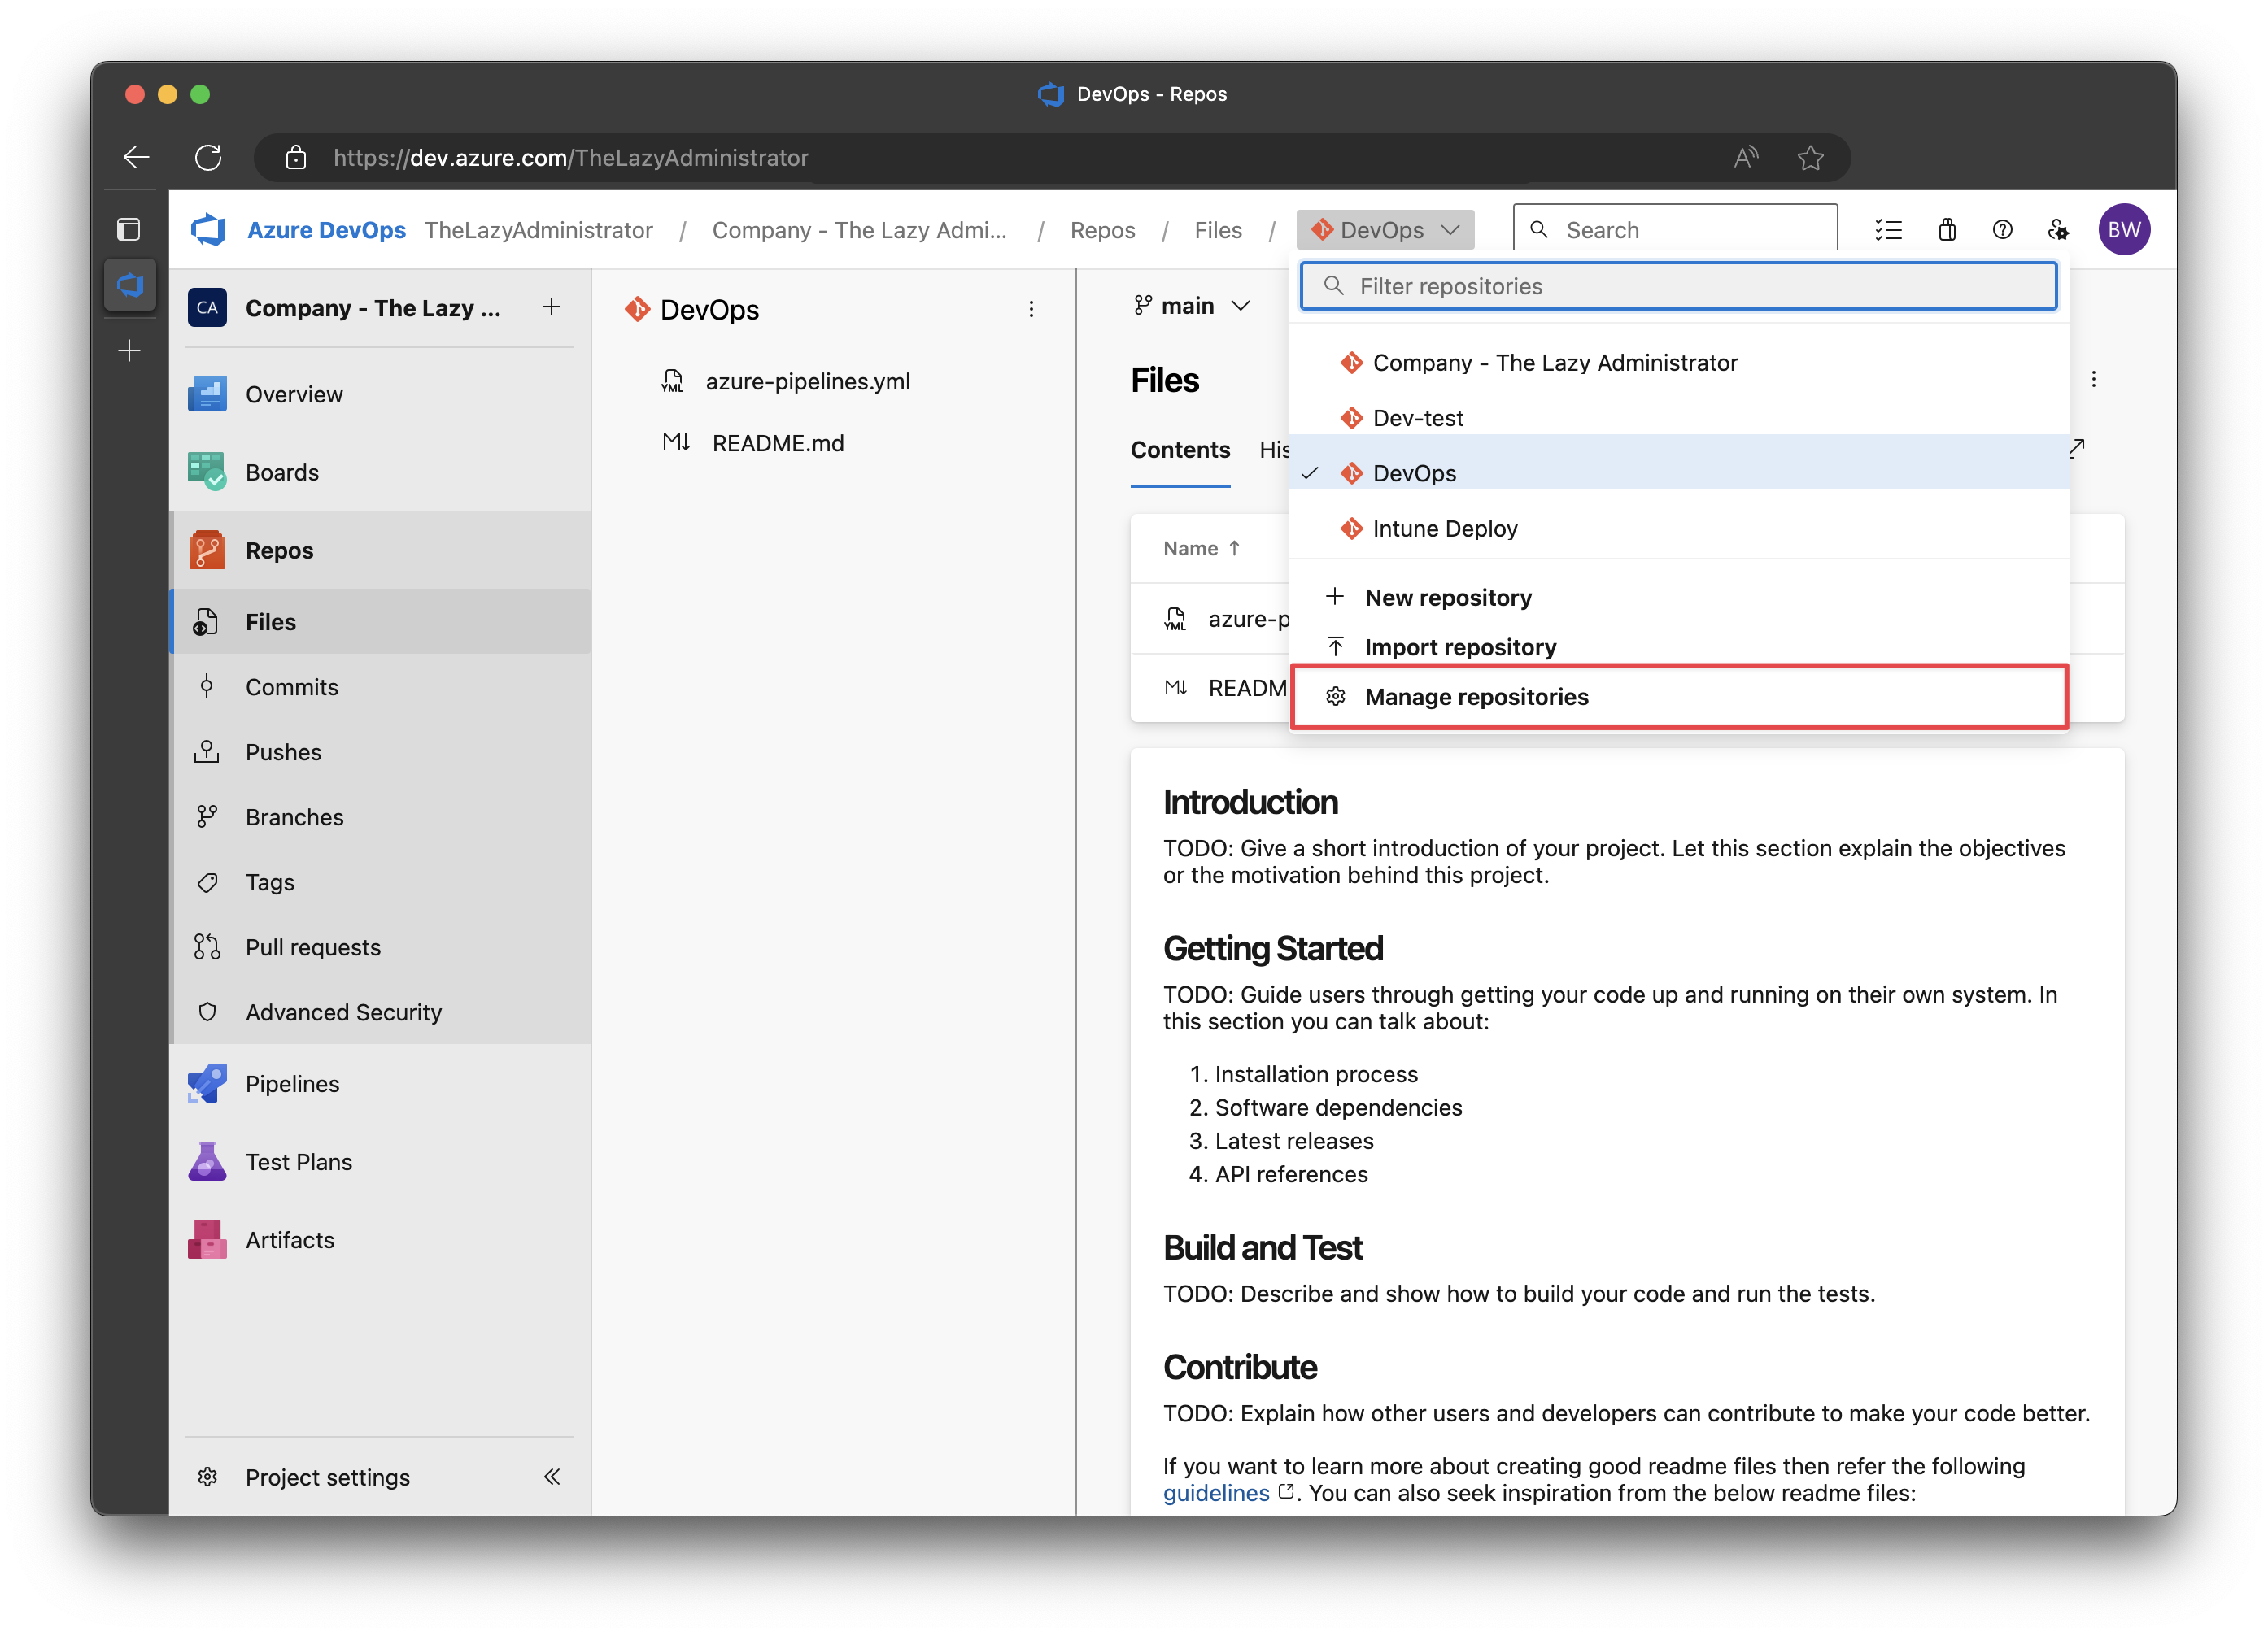The image size is (2268, 1636).
Task: Add page to favorites with star icon
Action: pyautogui.click(x=1810, y=157)
